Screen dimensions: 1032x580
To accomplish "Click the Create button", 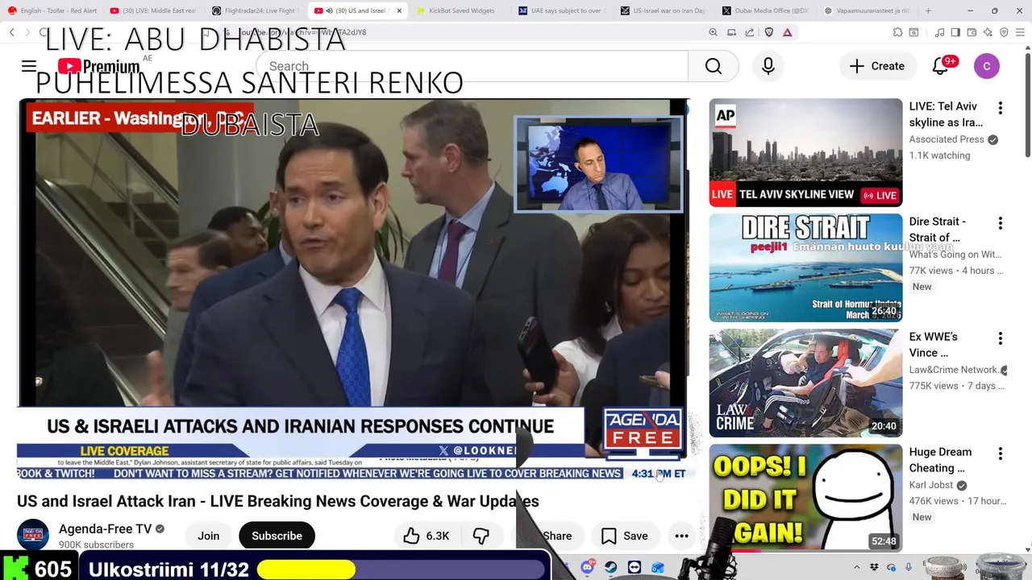I will pos(877,66).
